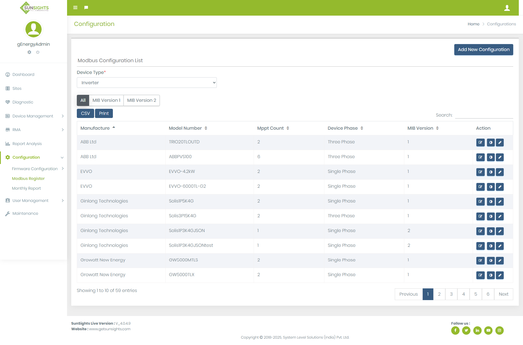Open the chat message icon in the top bar
Image resolution: width=523 pixels, height=345 pixels.
[86, 8]
